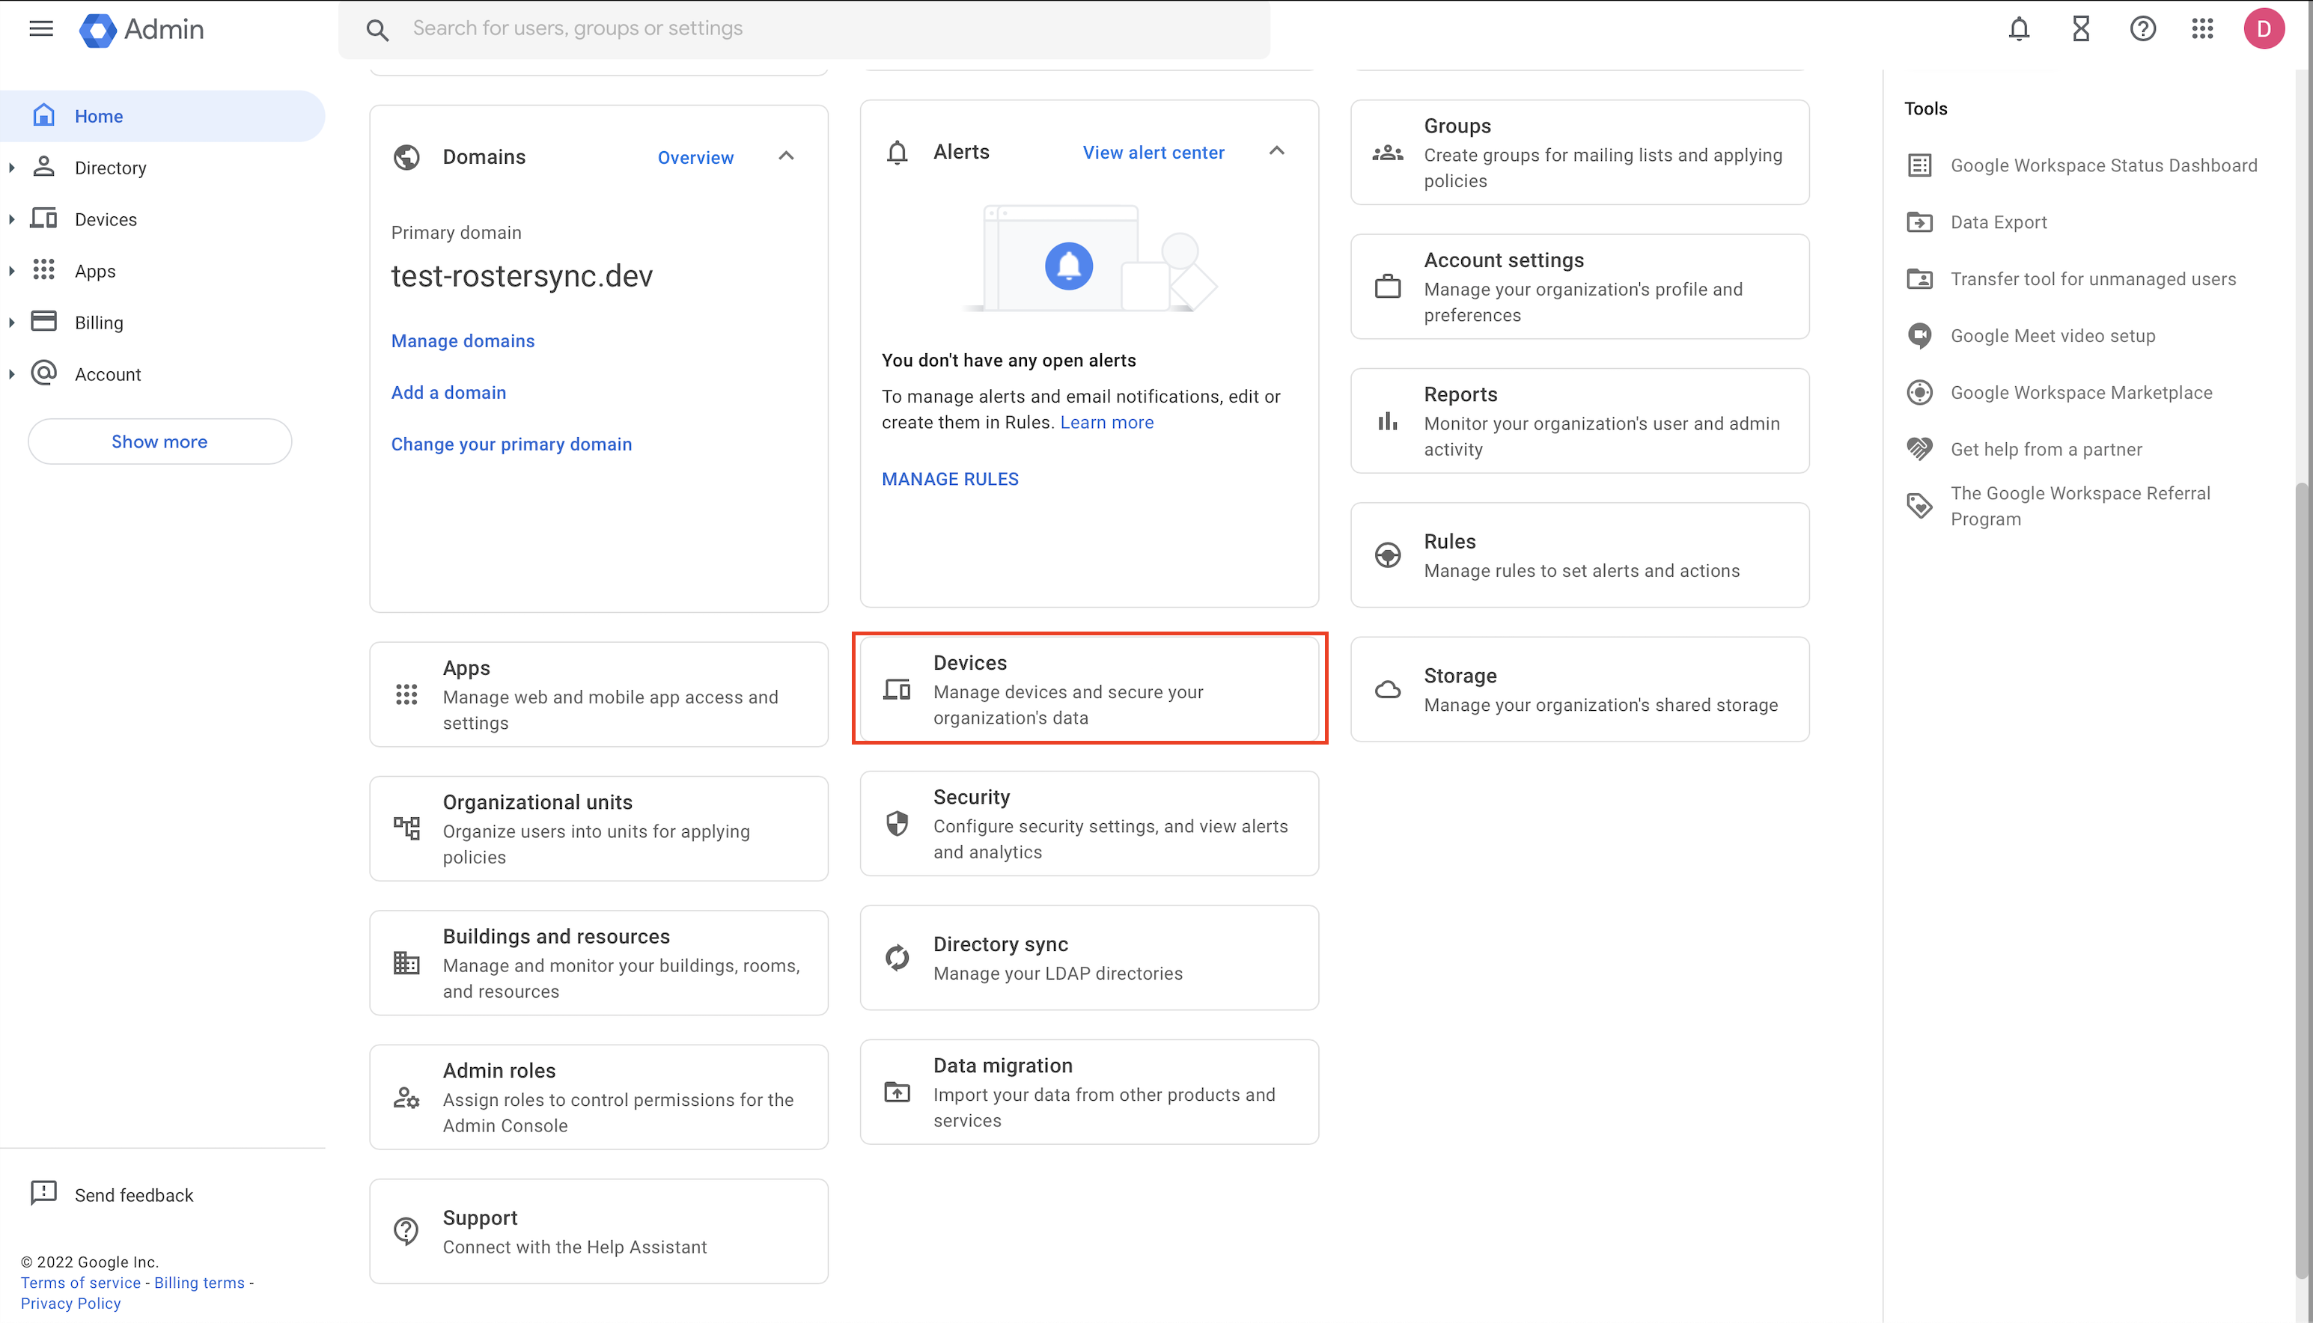The height and width of the screenshot is (1323, 2313).
Task: Click the Security shield icon
Action: [x=897, y=822]
